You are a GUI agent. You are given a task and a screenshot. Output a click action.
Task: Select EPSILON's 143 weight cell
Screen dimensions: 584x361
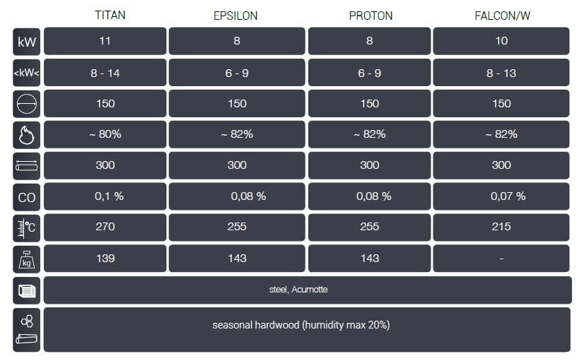click(237, 259)
